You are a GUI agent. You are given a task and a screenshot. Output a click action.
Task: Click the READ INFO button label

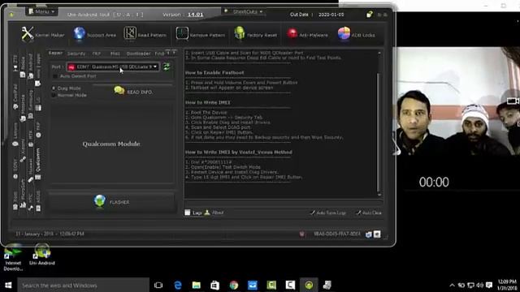point(140,92)
